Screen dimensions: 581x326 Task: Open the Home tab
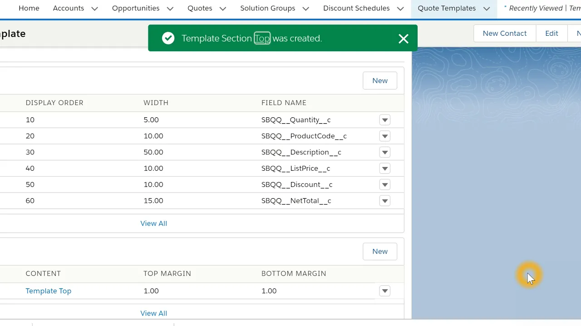(x=29, y=8)
